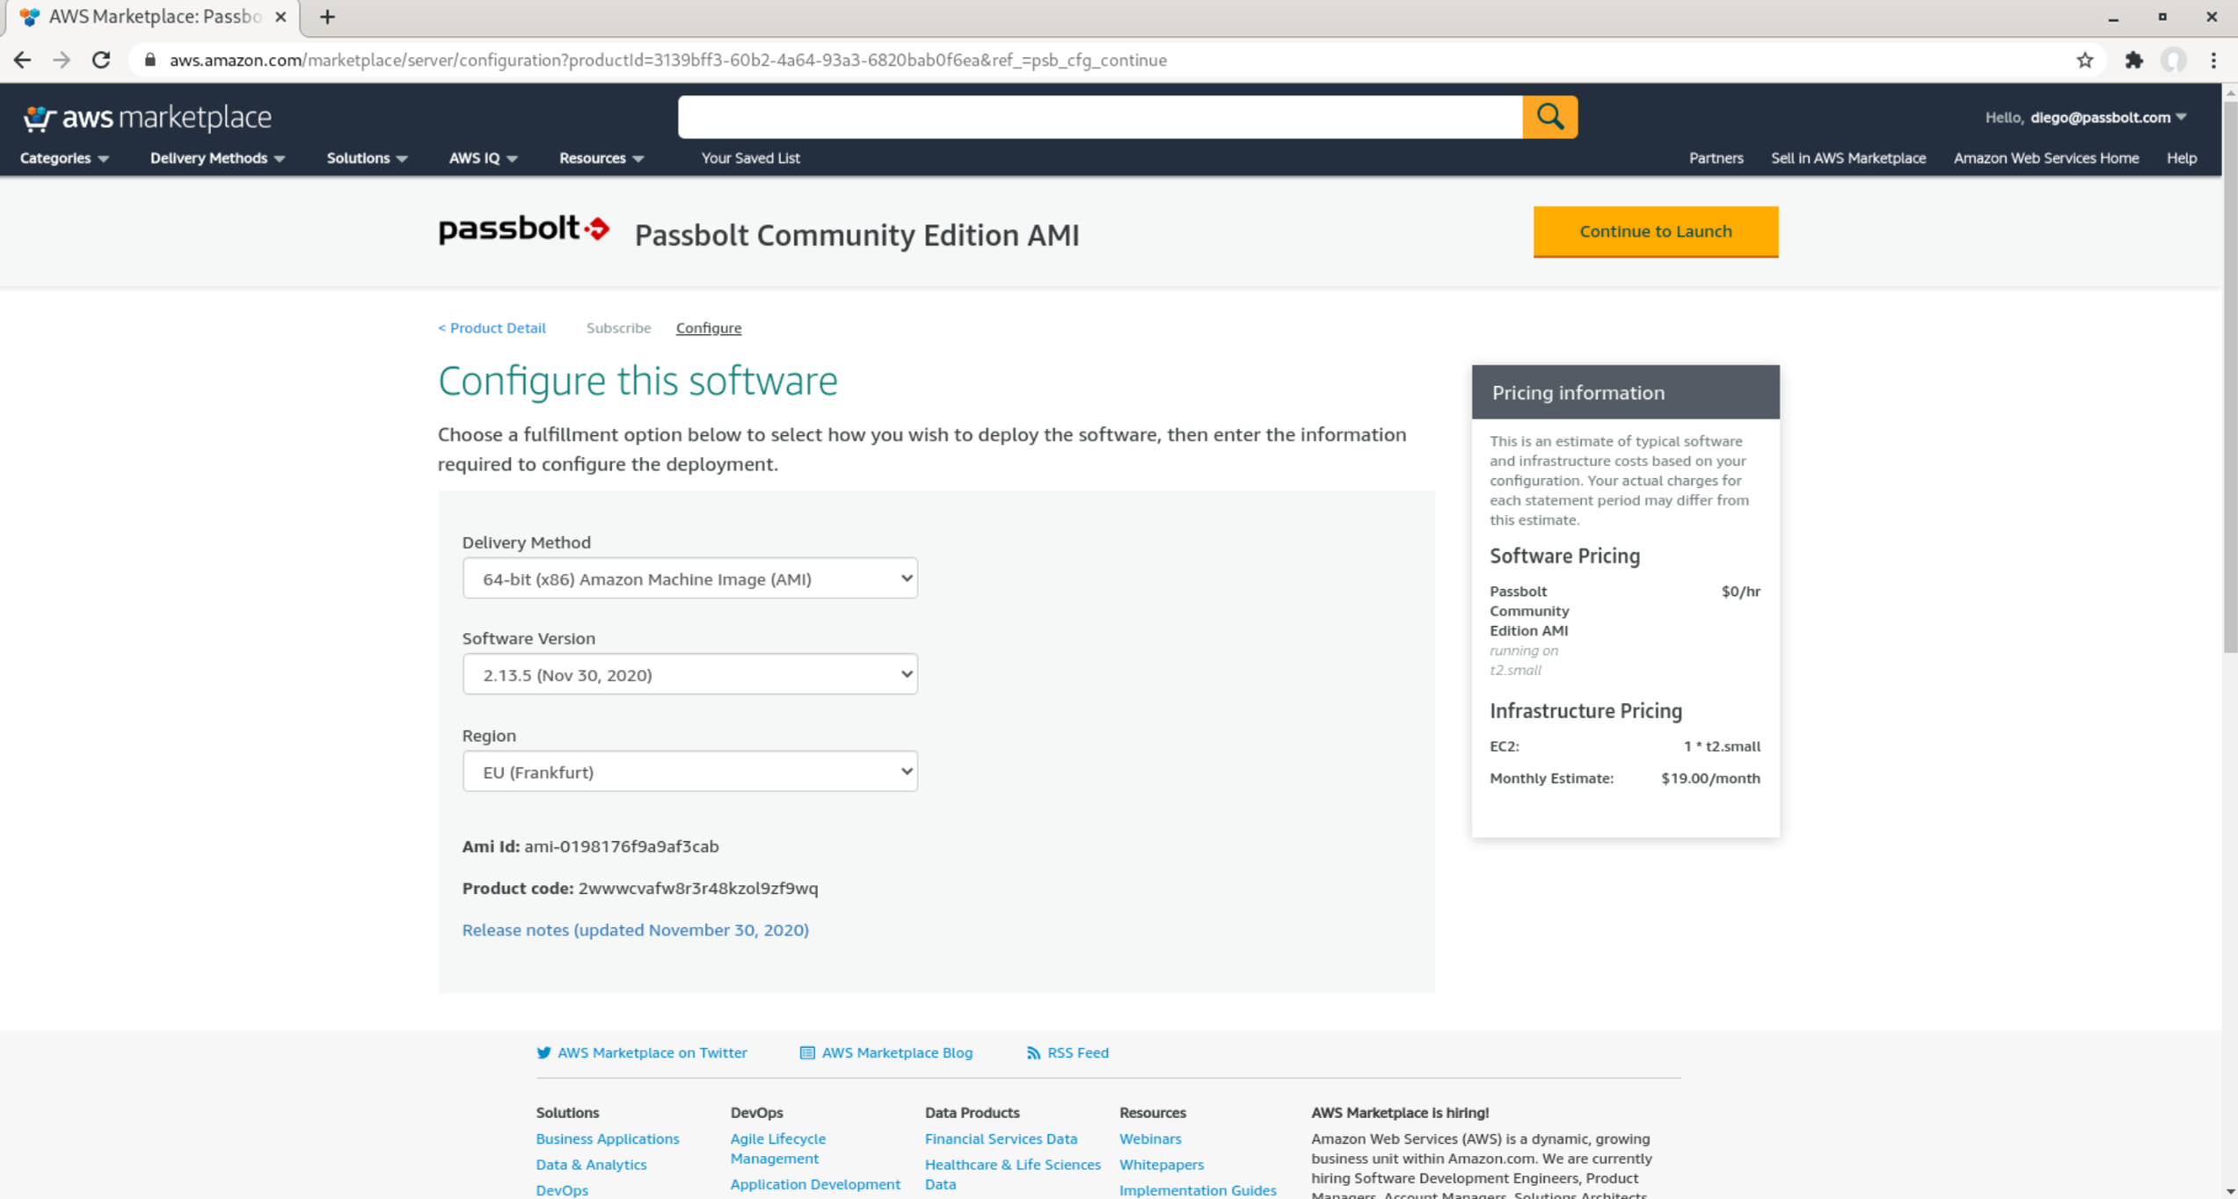Click the browser address bar URL

click(667, 60)
